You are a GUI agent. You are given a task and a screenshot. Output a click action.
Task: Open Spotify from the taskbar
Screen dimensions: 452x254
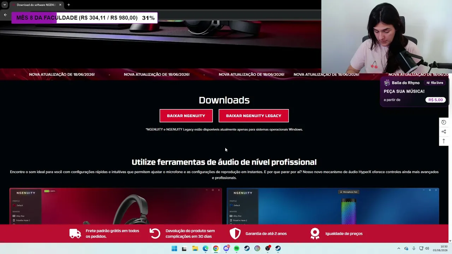pyautogui.click(x=237, y=248)
